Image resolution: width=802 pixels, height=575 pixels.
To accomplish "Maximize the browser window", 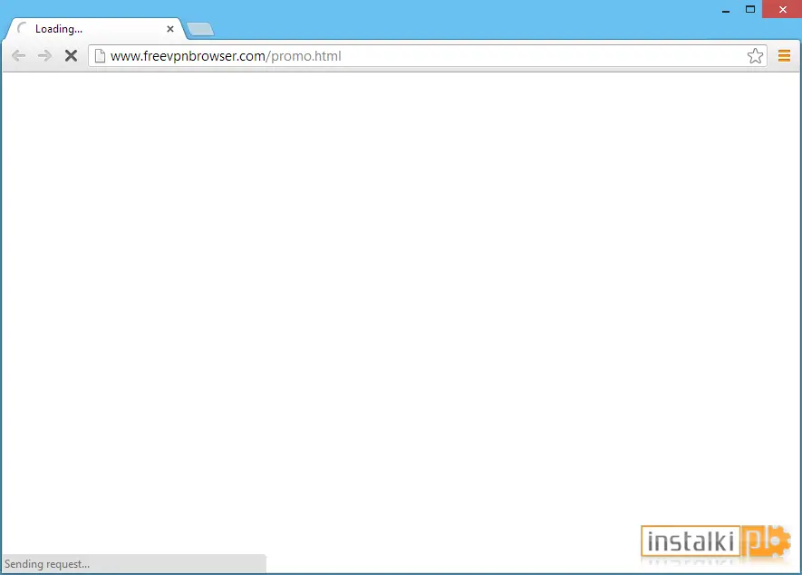I will click(749, 9).
